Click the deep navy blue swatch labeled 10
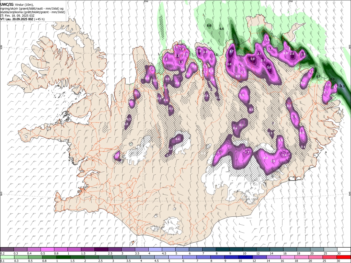351x263 pixels. point(245,257)
